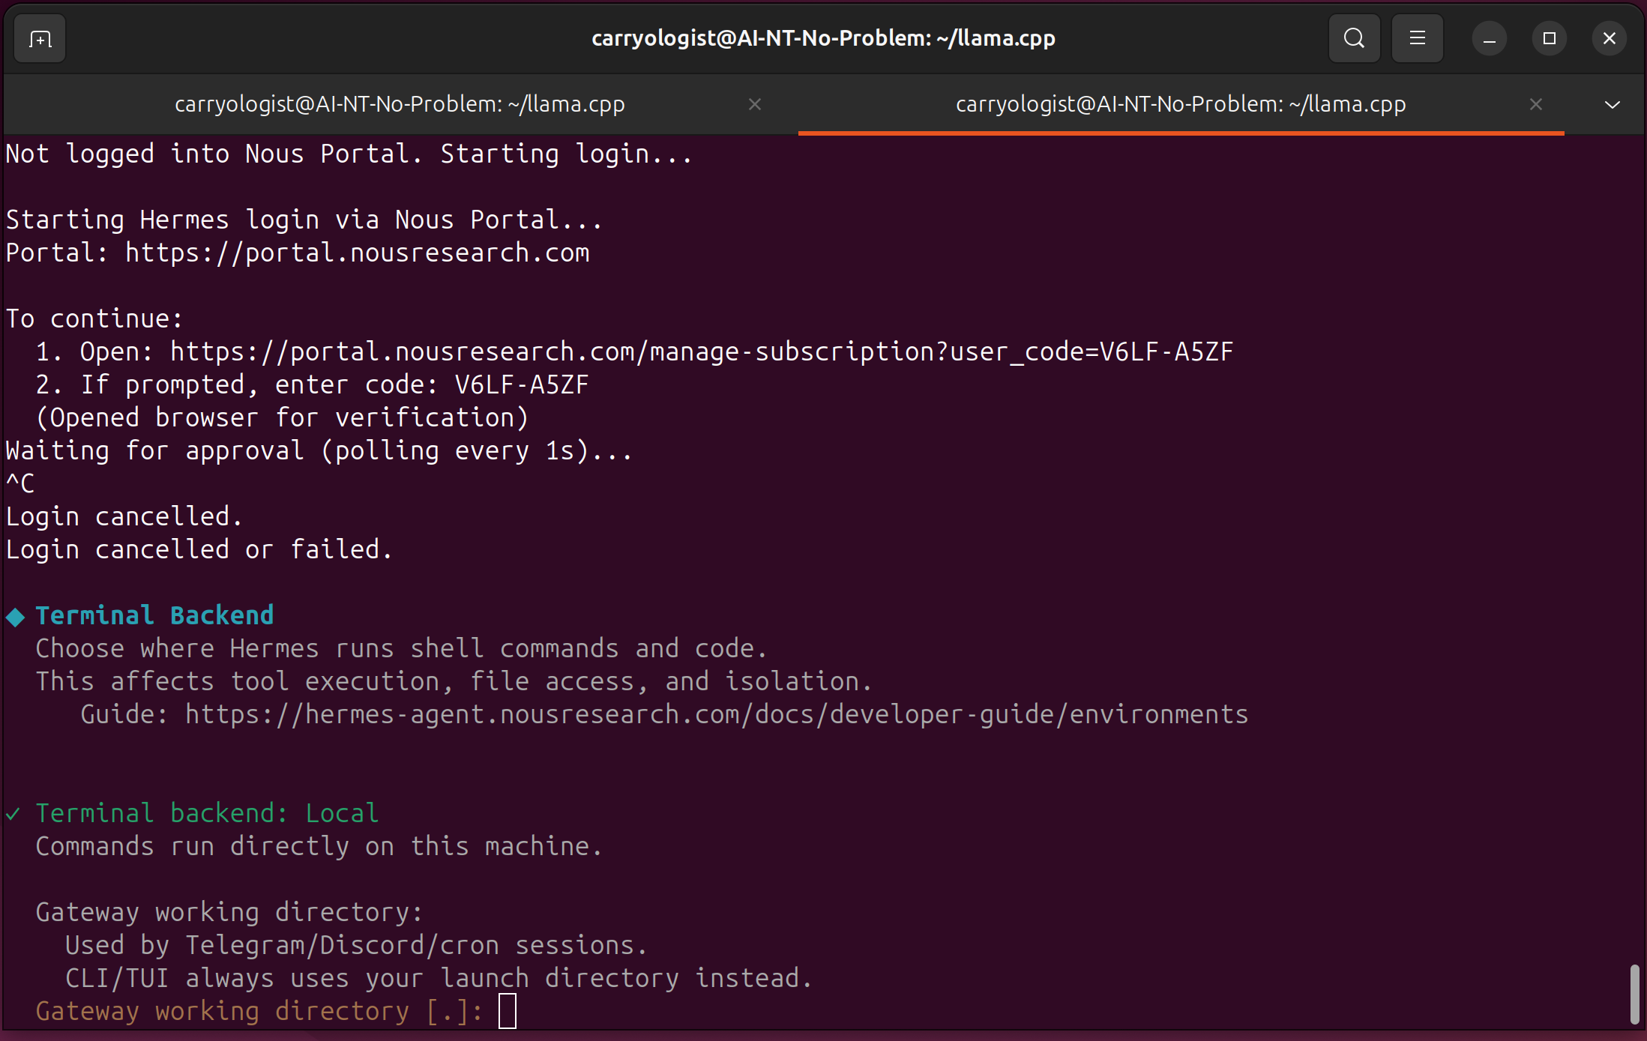
Task: Click the 'Terminal Backend' heading text
Action: 154,616
